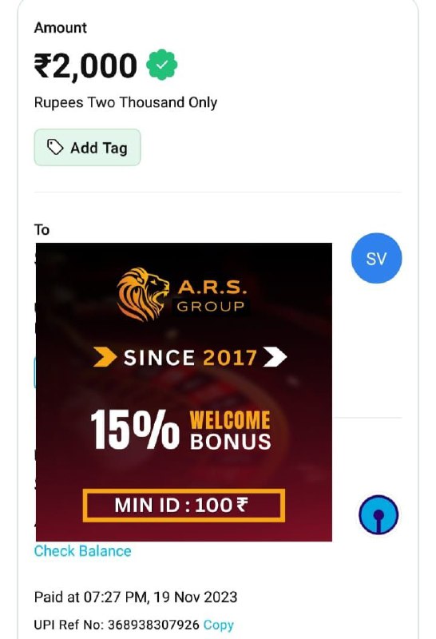The width and height of the screenshot is (436, 639).
Task: Tap the Add Tag button label
Action: (99, 148)
